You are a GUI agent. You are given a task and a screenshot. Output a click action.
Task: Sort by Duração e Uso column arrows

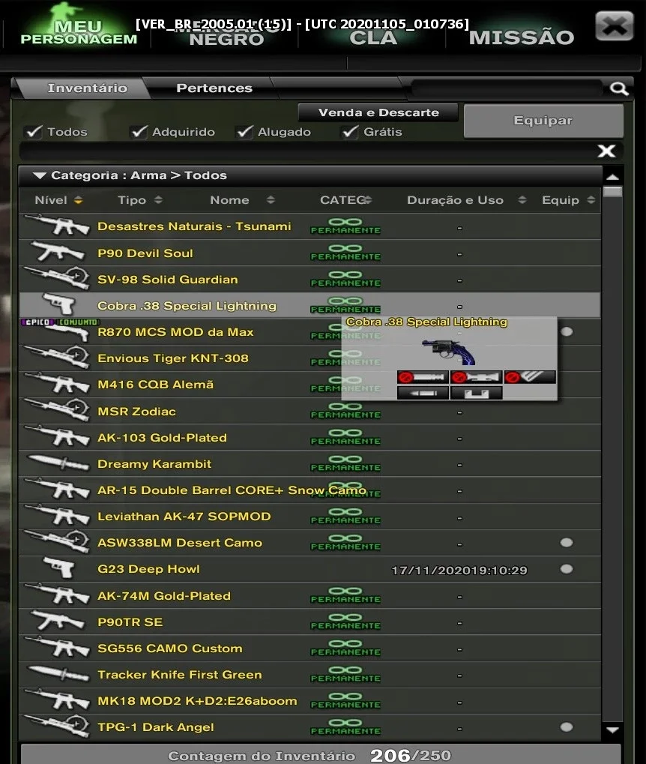point(522,200)
